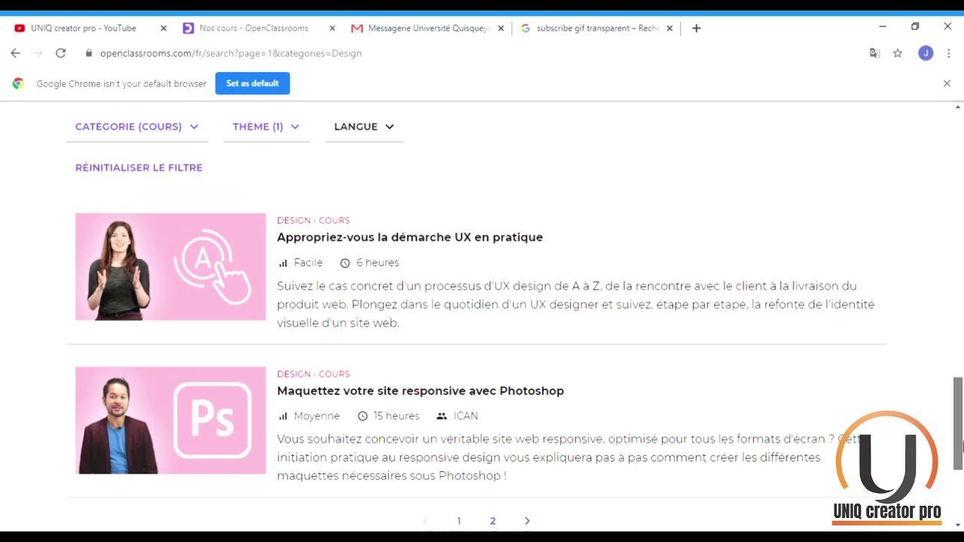Viewport: 964px width, 542px height.
Task: Go to results page 1
Action: point(459,521)
